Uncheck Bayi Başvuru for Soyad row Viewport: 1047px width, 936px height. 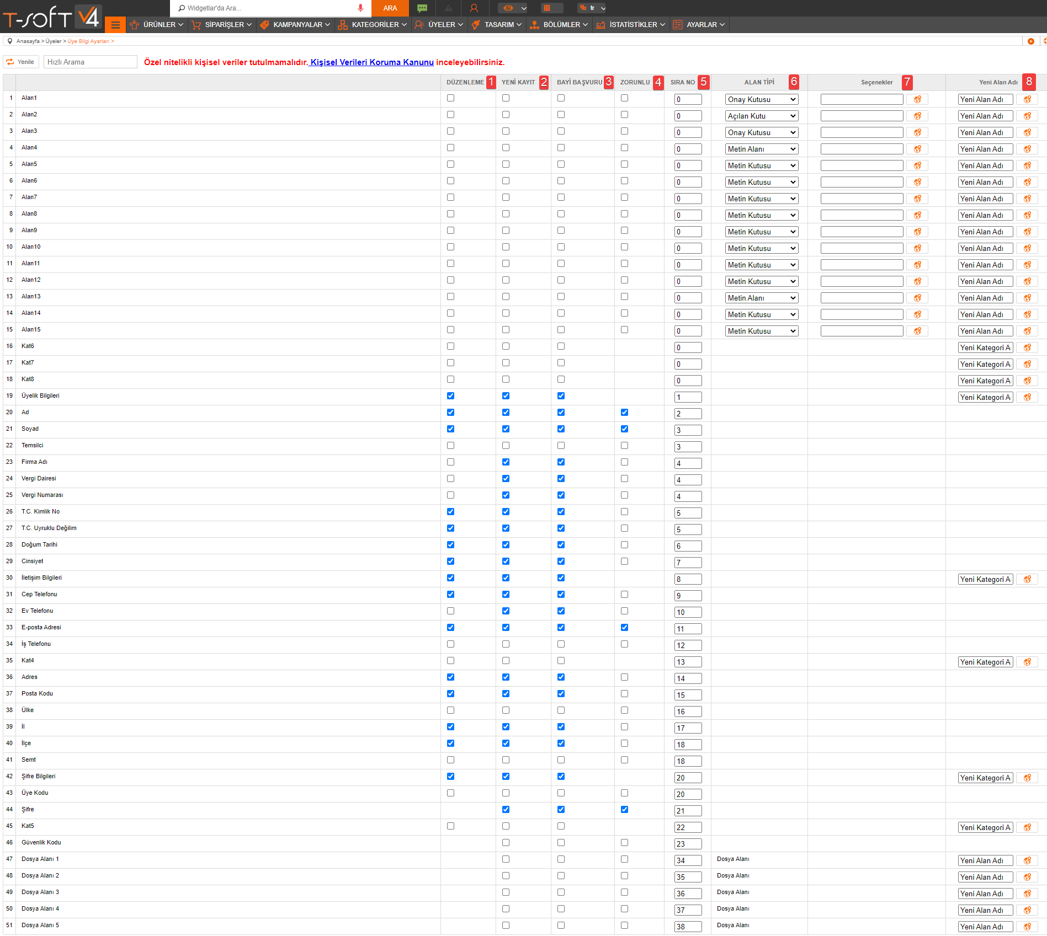561,429
